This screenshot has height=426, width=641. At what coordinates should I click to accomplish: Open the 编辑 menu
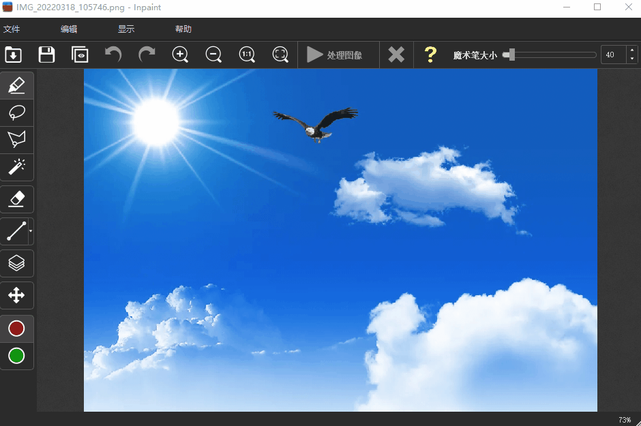69,29
